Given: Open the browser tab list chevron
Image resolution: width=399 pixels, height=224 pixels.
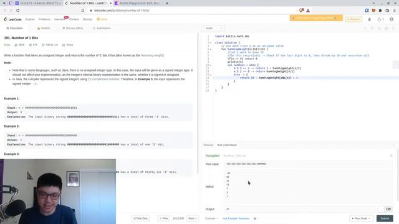Looking at the screenshot, I should point(373,3).
